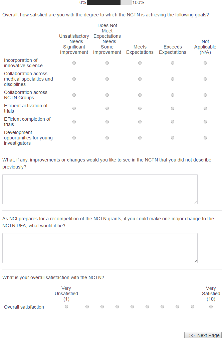The image size is (224, 340).
Task: Choose Exceeds Expectations for Efficient completion of trials
Action: pyautogui.click(x=173, y=122)
